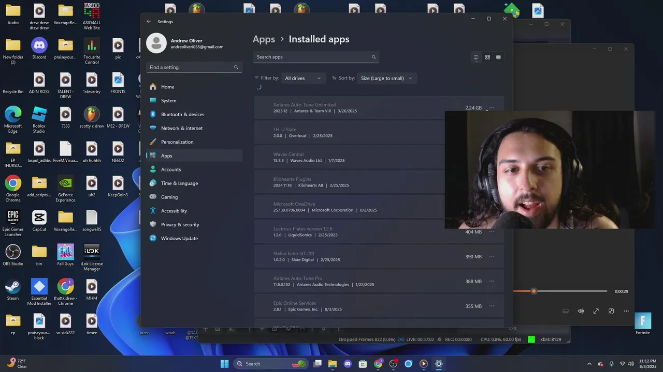
Task: Open Time & language settings
Action: pos(194,183)
